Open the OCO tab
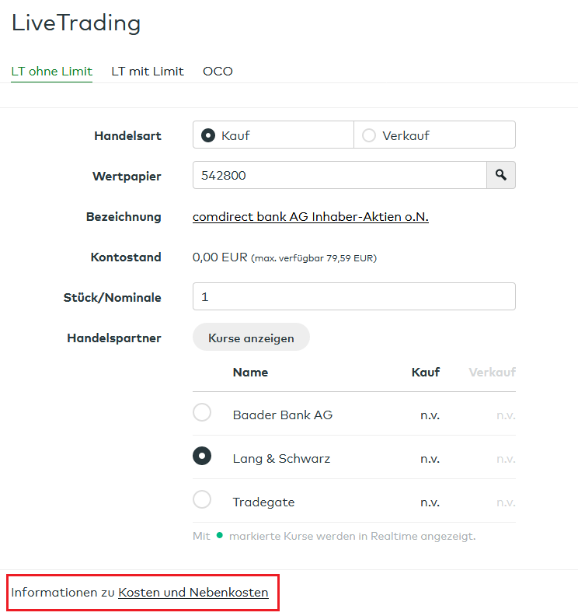578x616 pixels. coord(218,71)
